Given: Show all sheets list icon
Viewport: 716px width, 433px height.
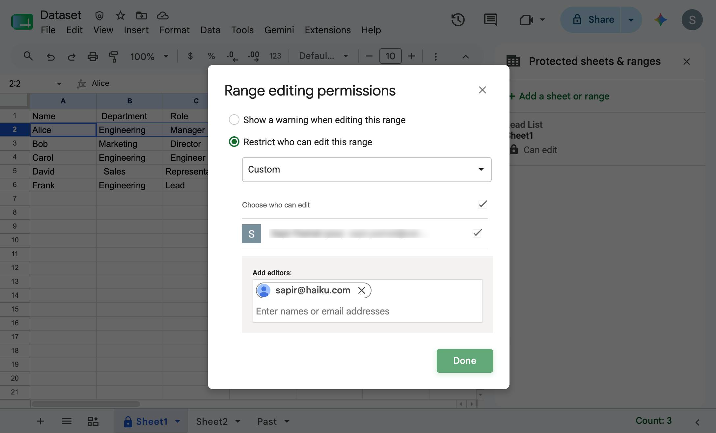Looking at the screenshot, I should click(67, 421).
